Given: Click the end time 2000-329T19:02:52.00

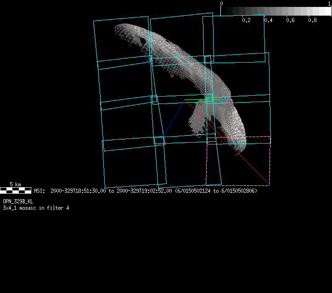Looking at the screenshot, I should pyautogui.click(x=145, y=190).
